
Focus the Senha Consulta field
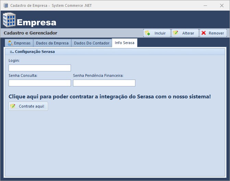(x=40, y=83)
